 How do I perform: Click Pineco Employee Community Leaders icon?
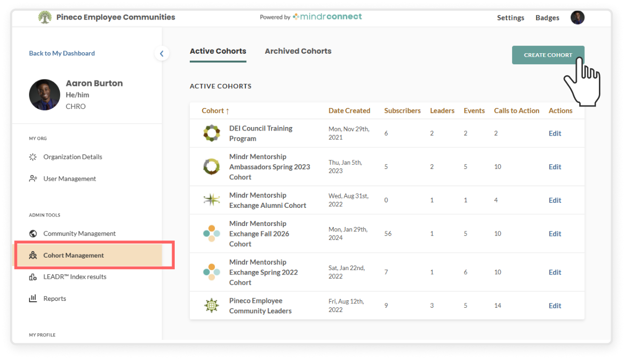point(211,305)
